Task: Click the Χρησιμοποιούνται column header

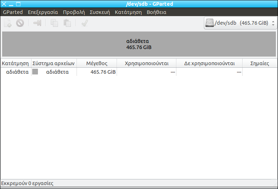Action: pos(146,63)
